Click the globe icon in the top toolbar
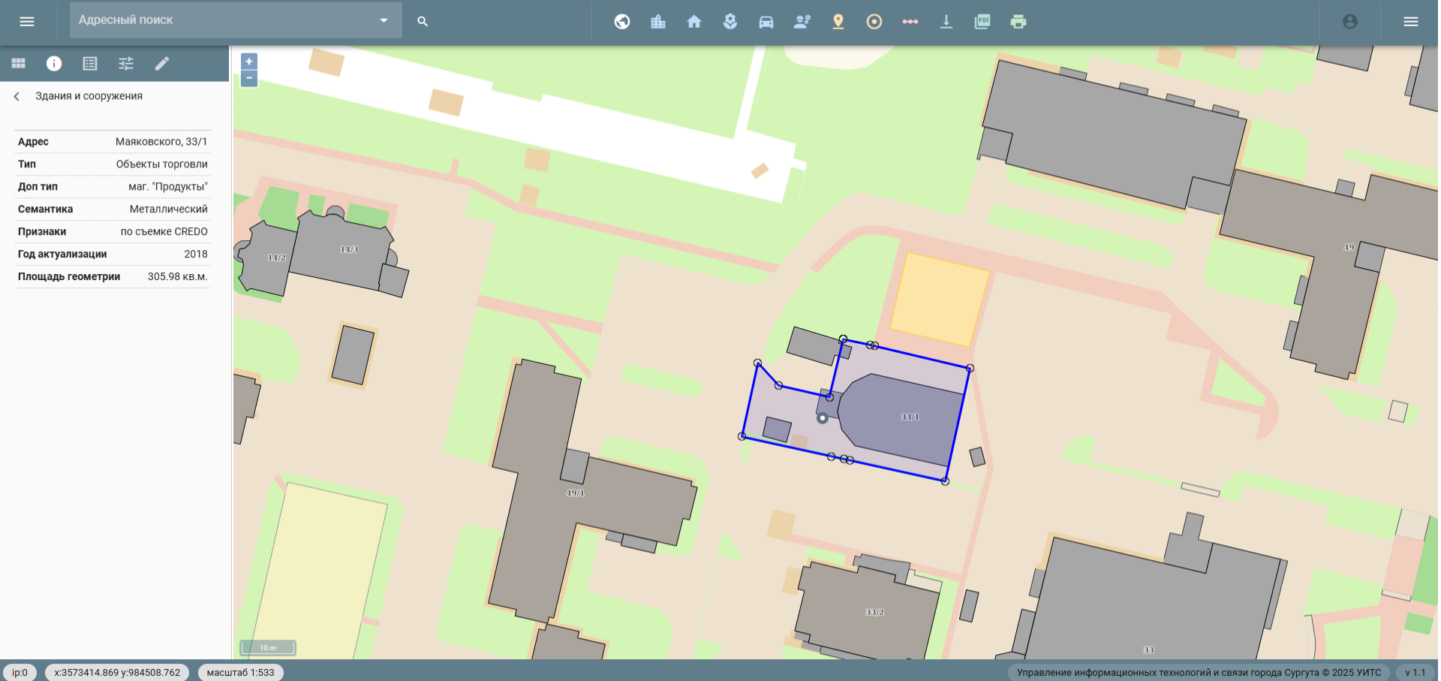 pos(622,22)
